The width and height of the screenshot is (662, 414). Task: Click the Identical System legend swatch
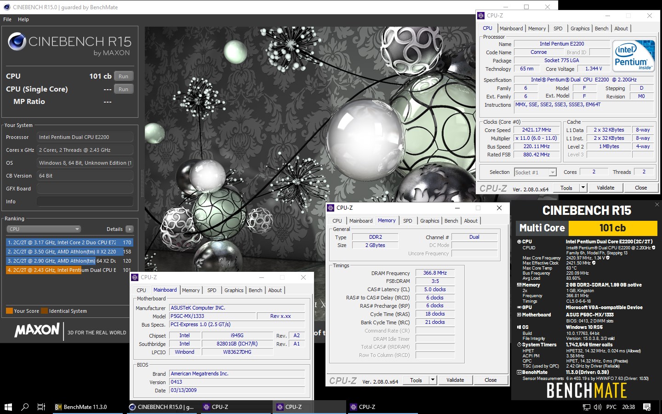(x=44, y=311)
